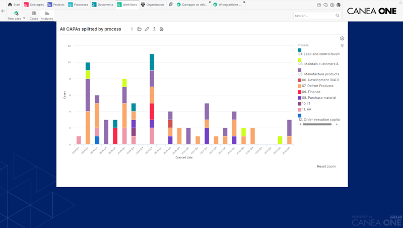Screen dimensions: 403x228
Task: Toggle legend entry '08. Purchase material'
Action: [x=319, y=98]
